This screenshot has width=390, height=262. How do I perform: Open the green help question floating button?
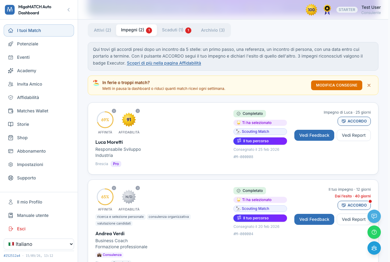374,232
